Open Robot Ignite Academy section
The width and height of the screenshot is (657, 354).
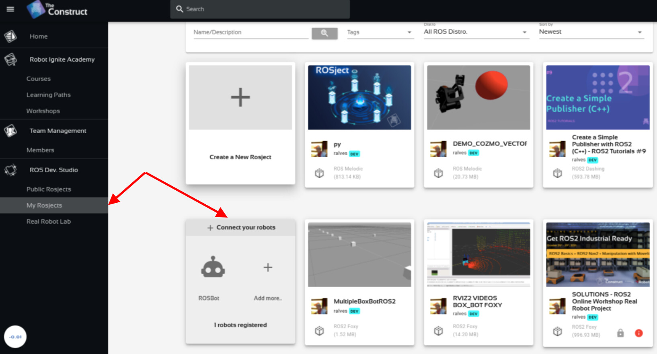pyautogui.click(x=62, y=60)
